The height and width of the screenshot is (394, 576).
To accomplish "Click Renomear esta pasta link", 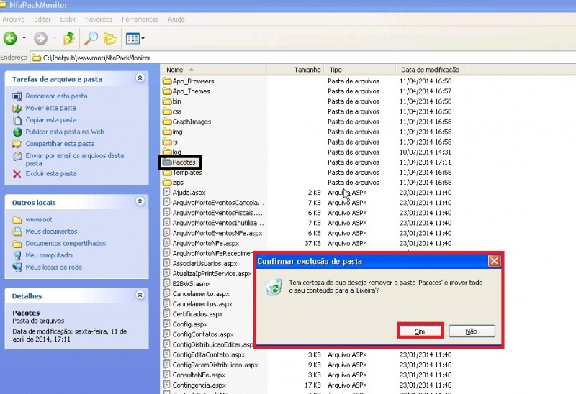I will point(56,96).
